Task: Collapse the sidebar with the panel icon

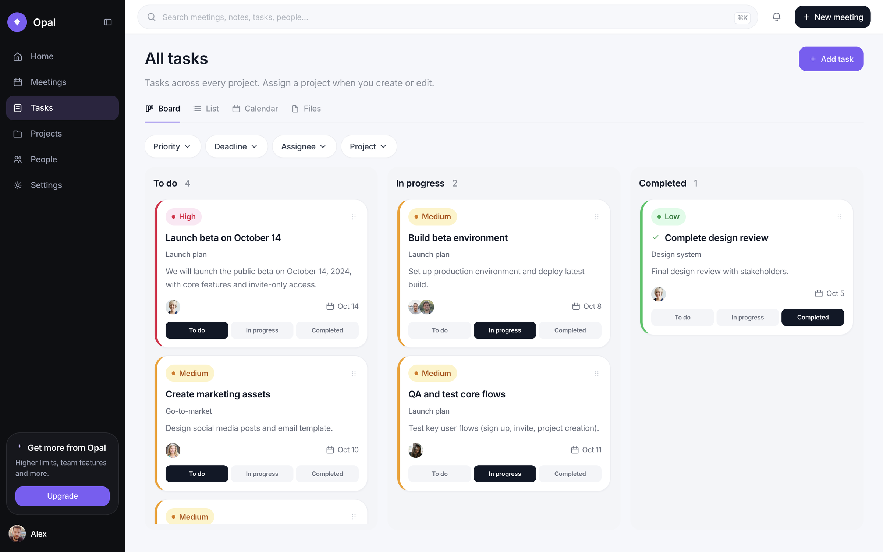Action: [108, 22]
